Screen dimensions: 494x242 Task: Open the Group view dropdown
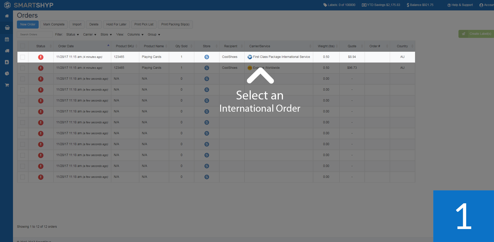click(154, 35)
